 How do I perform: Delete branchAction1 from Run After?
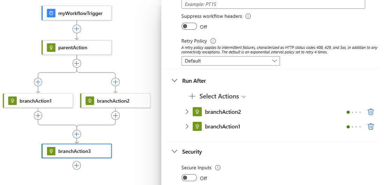371,127
